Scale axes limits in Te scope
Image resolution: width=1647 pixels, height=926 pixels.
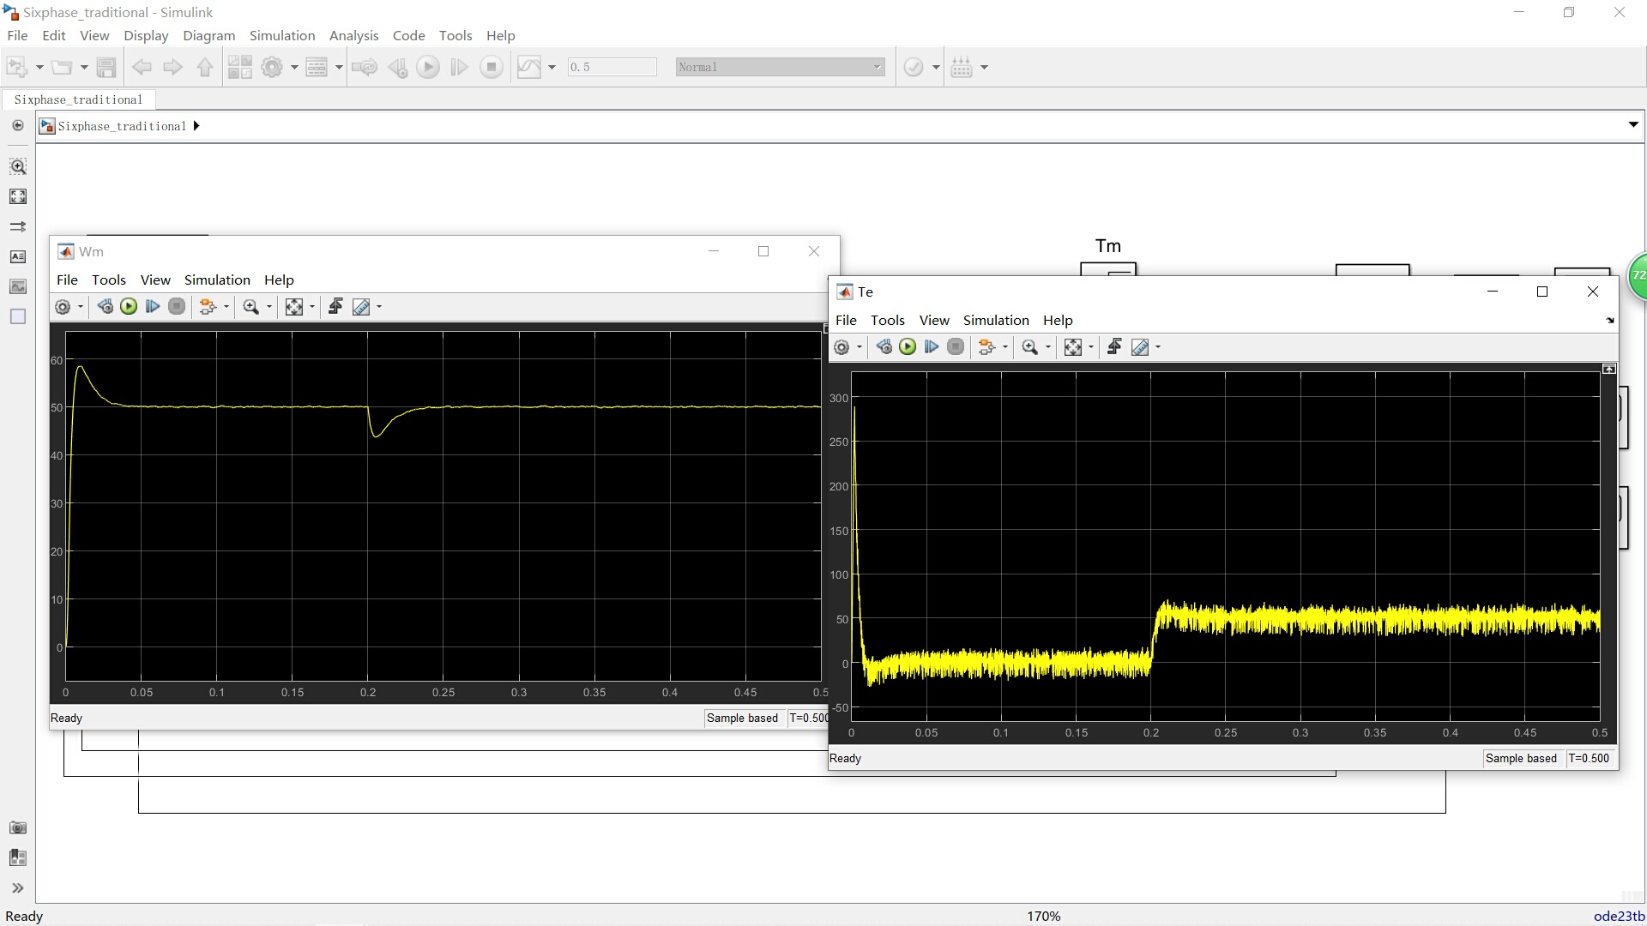1072,347
